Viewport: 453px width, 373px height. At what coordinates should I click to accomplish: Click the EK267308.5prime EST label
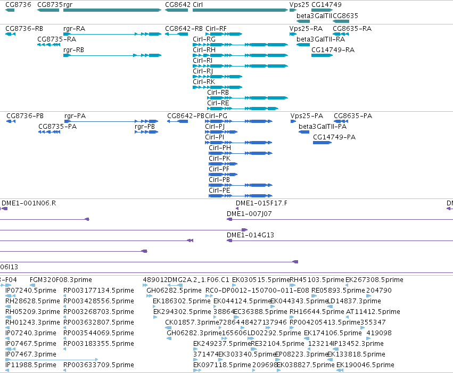click(x=374, y=280)
